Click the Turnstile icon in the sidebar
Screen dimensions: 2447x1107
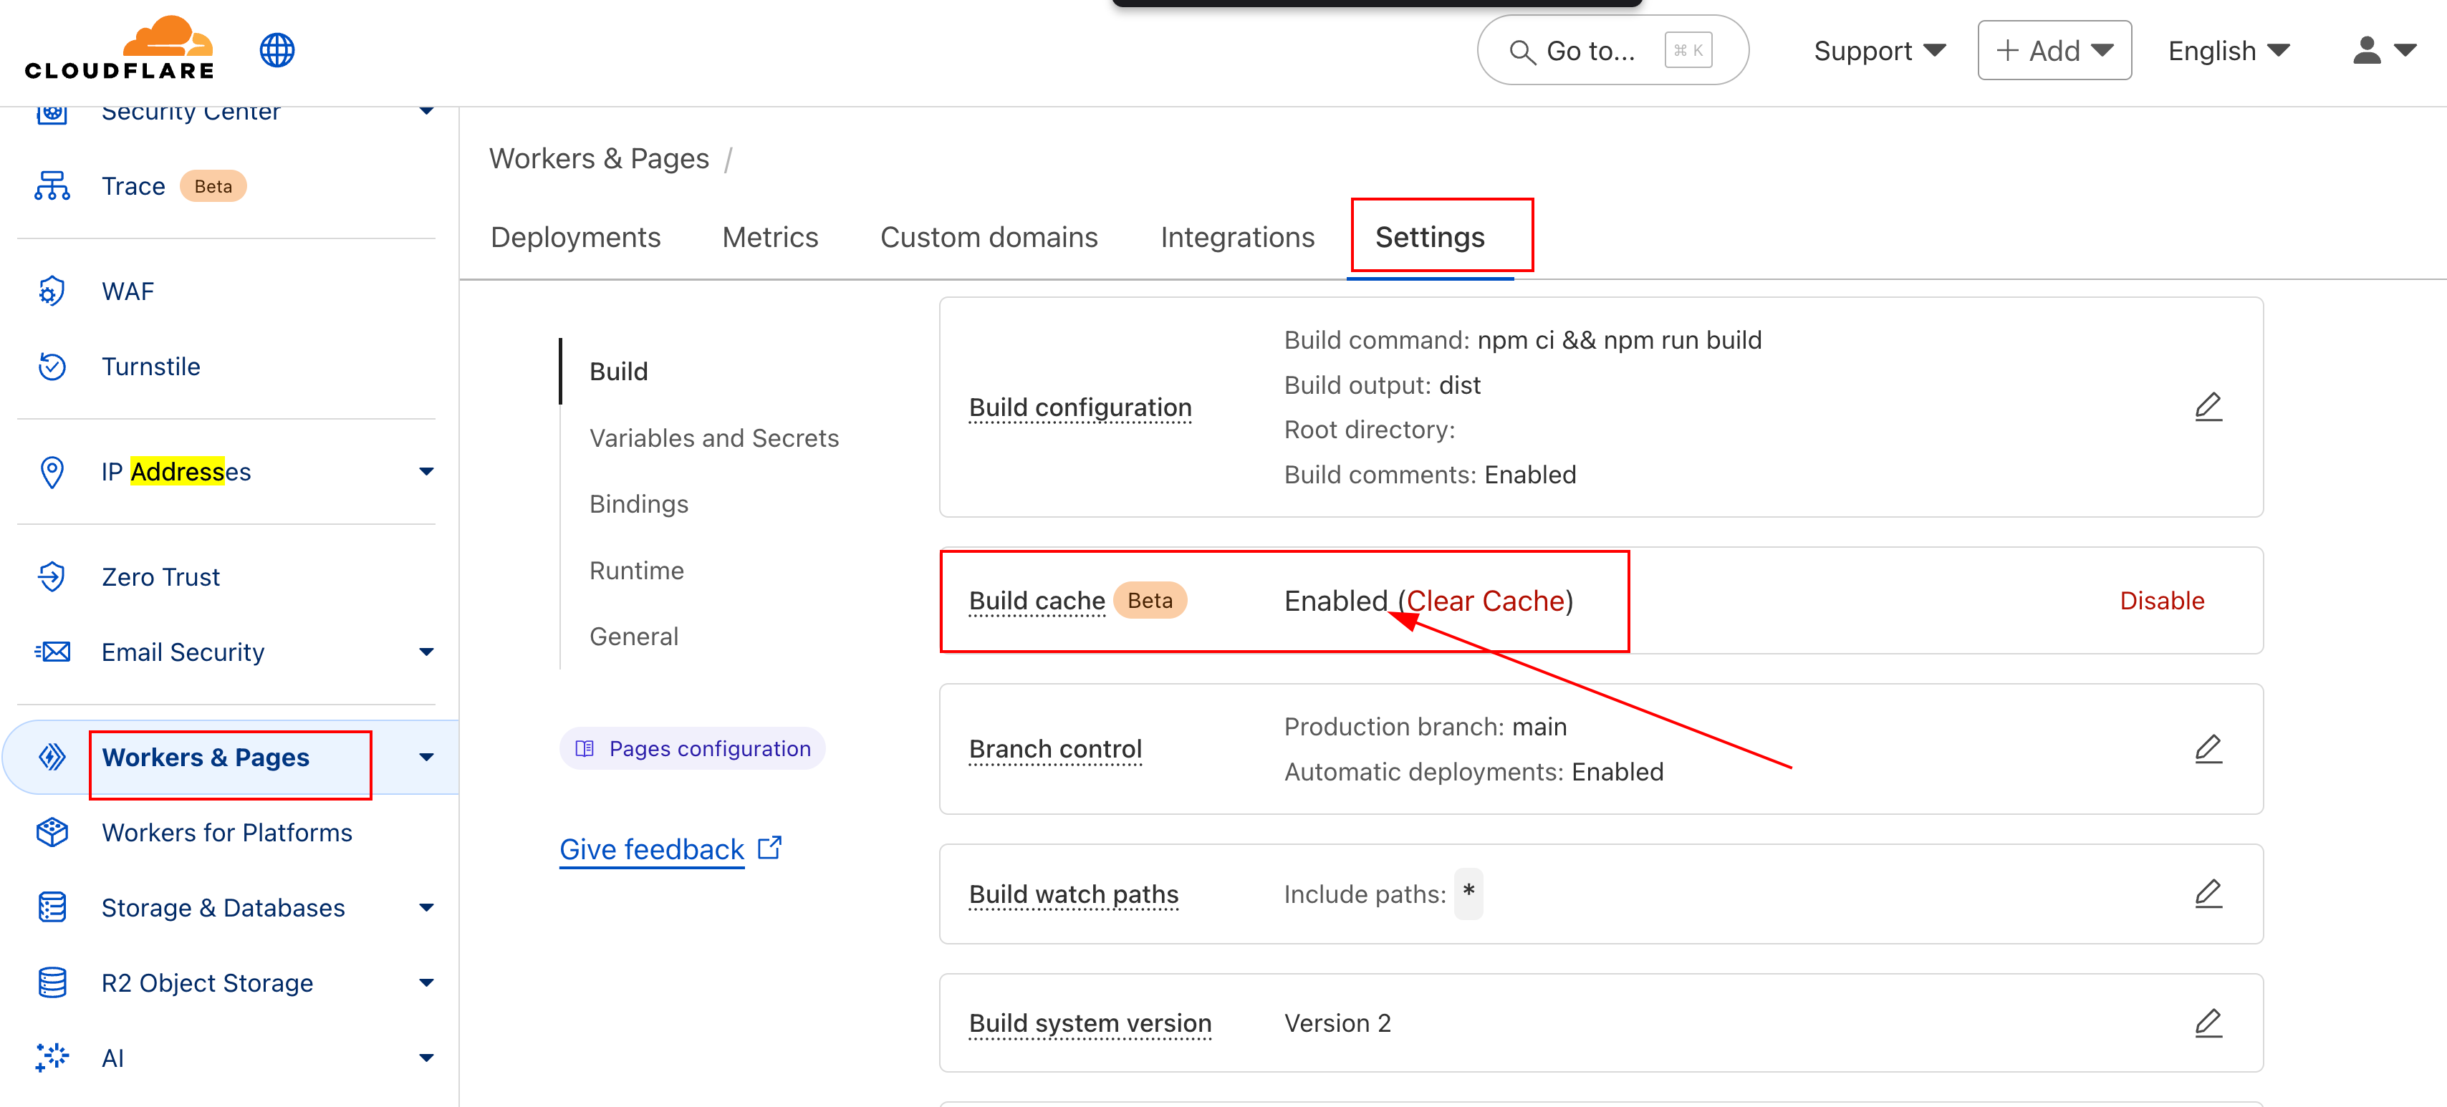coord(52,367)
